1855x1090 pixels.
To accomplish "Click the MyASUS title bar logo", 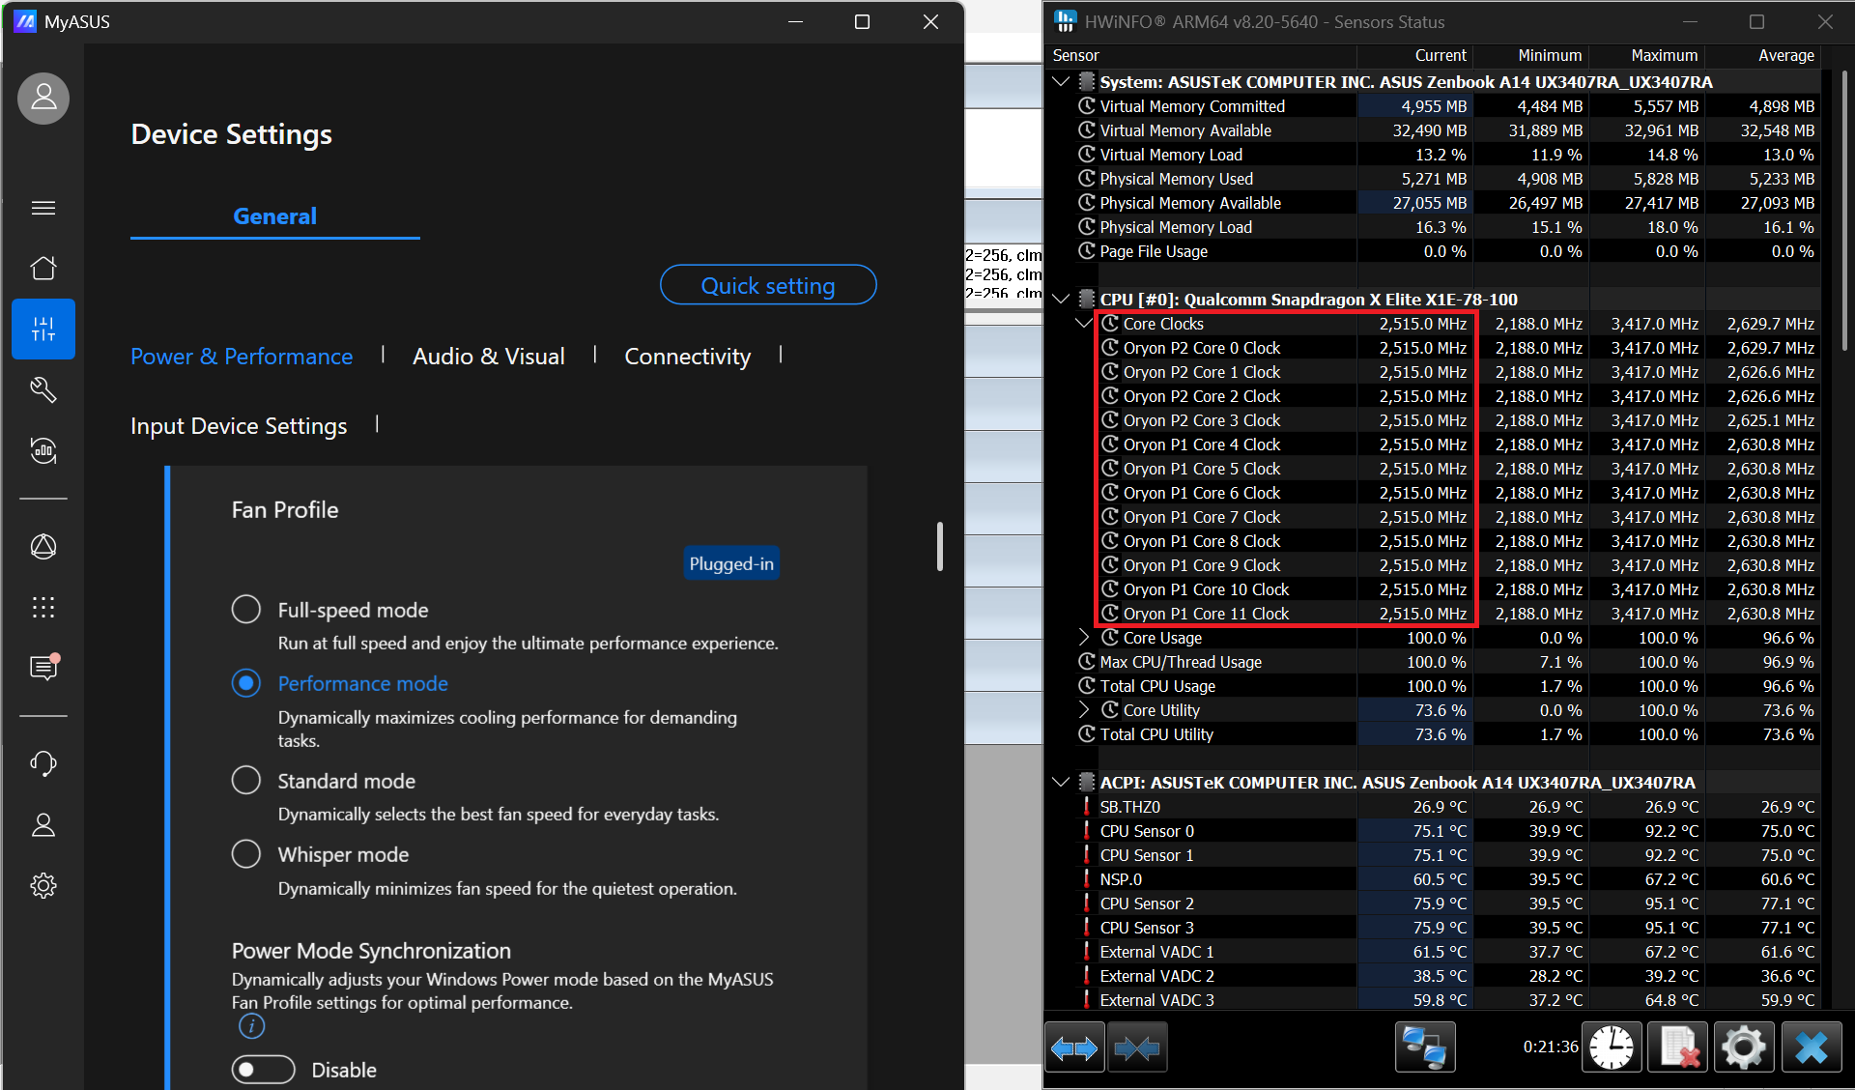I will (24, 21).
